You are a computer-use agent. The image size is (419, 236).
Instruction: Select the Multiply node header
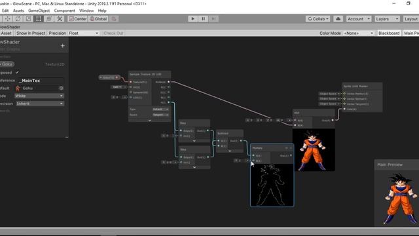click(x=272, y=148)
